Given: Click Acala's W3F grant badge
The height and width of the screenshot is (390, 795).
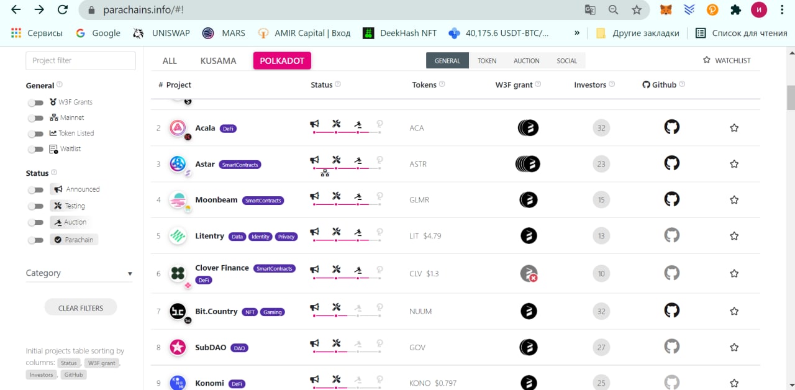Looking at the screenshot, I should tap(528, 128).
